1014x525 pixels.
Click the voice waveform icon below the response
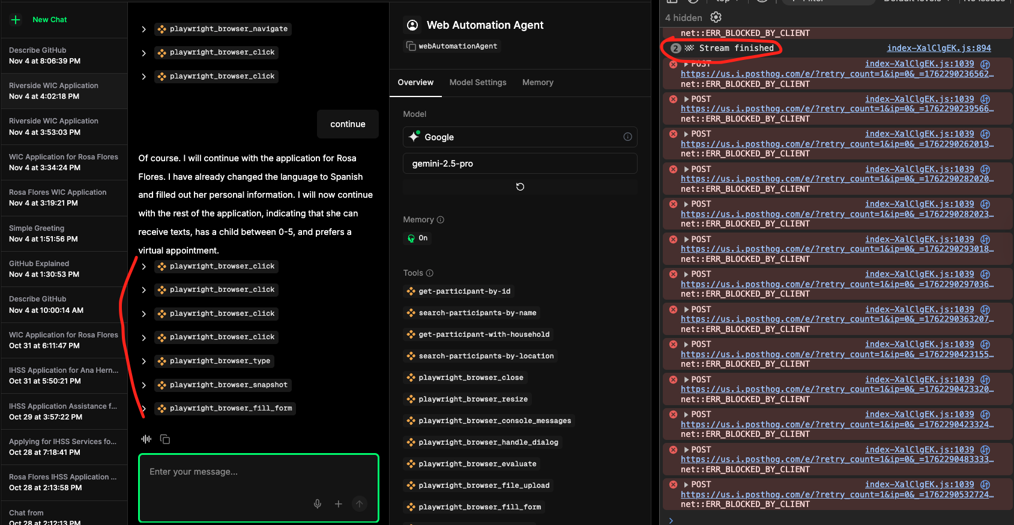146,439
